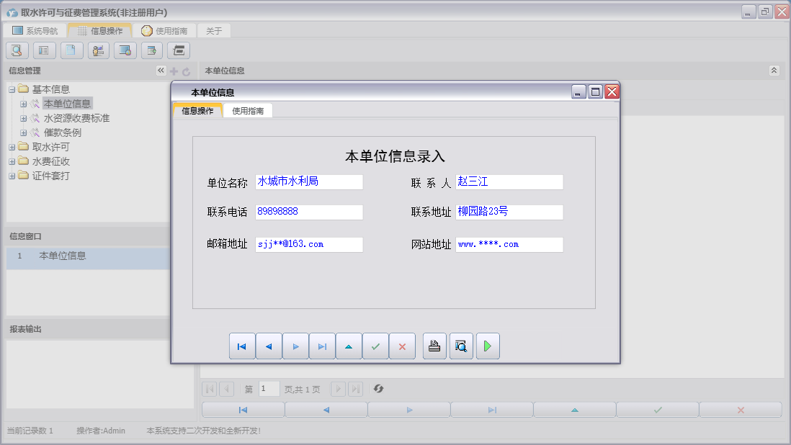Click the green run arrow in the dialog
791x445 pixels.
point(487,346)
